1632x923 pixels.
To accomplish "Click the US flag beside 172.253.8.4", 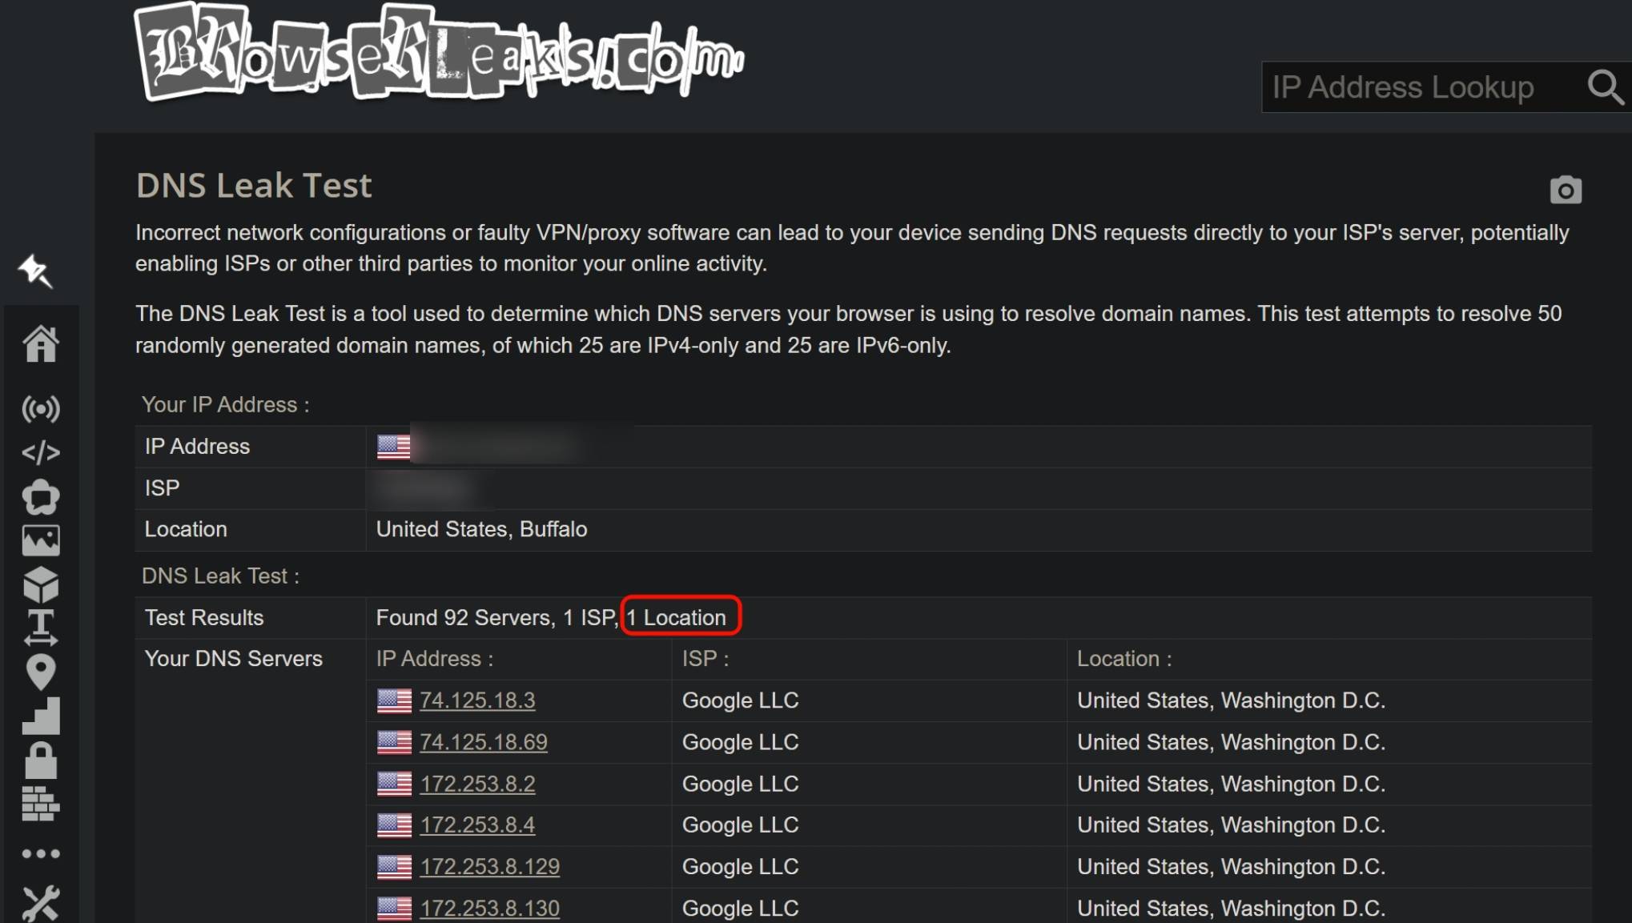I will point(394,825).
